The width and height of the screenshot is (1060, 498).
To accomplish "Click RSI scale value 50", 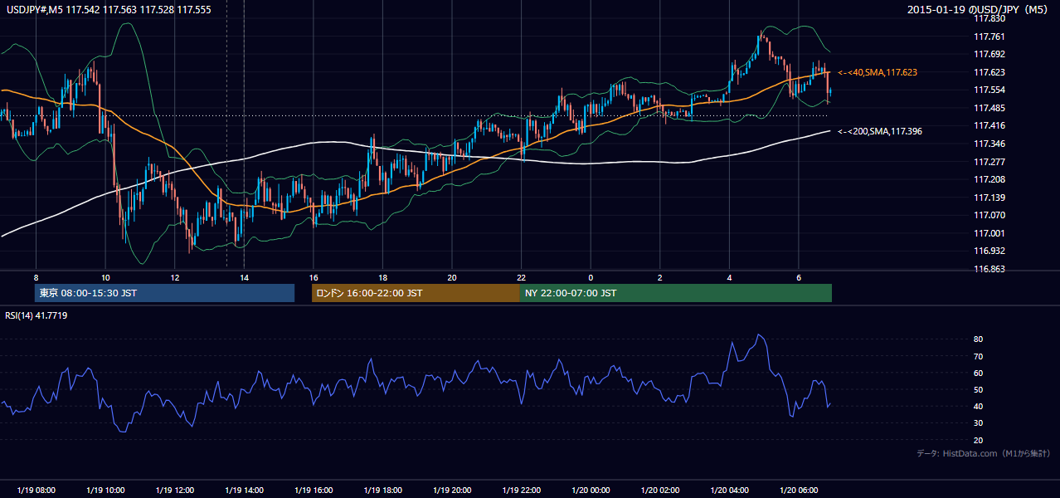I will click(x=978, y=389).
